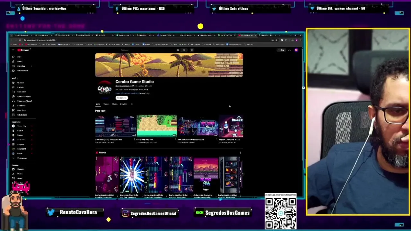The width and height of the screenshot is (411, 231).
Task: Click the livepix QR code overlay
Action: click(x=281, y=213)
